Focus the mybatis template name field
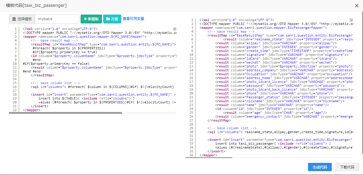Screen dimensions: 363x175 57,19
